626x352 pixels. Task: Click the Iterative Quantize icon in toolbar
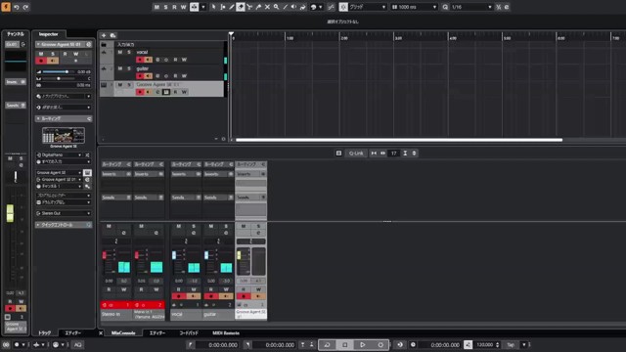pyautogui.click(x=498, y=7)
